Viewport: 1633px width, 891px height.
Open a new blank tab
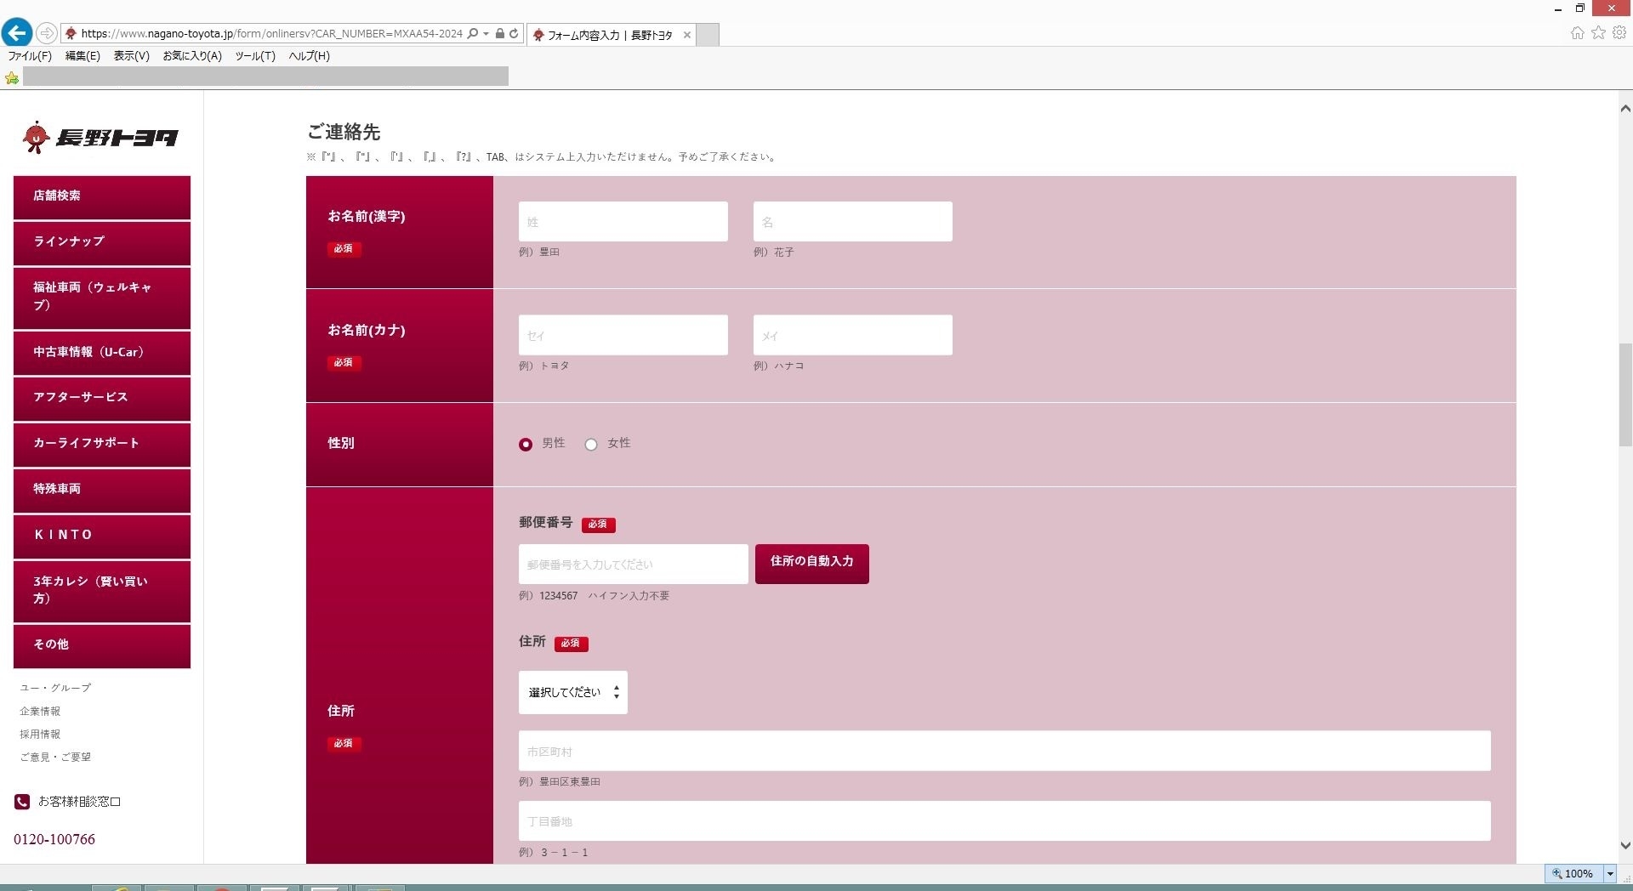[708, 35]
